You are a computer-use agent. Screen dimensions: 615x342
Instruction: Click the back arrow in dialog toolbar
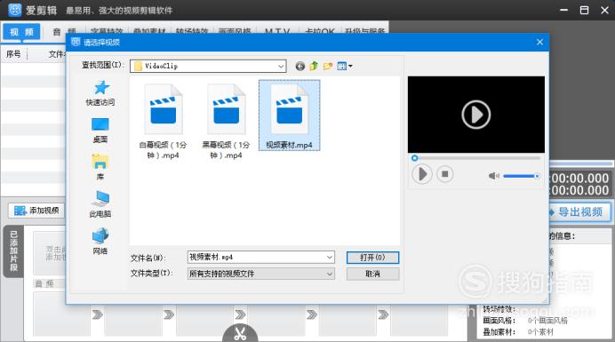point(300,67)
